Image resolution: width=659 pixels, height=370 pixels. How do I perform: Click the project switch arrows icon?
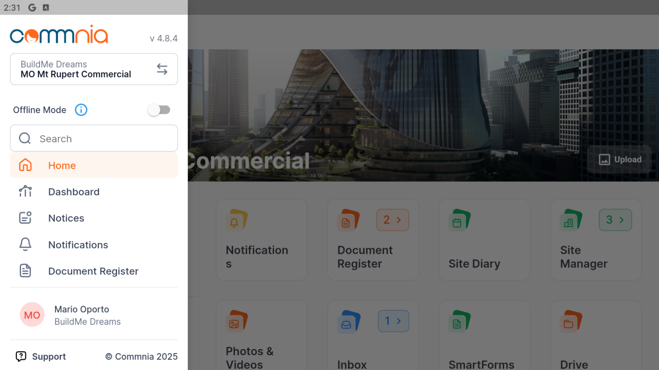[162, 69]
